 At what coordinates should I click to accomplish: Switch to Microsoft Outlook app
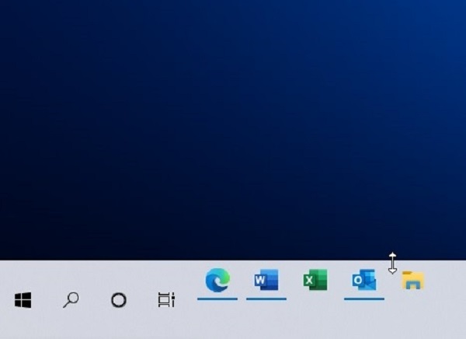364,280
